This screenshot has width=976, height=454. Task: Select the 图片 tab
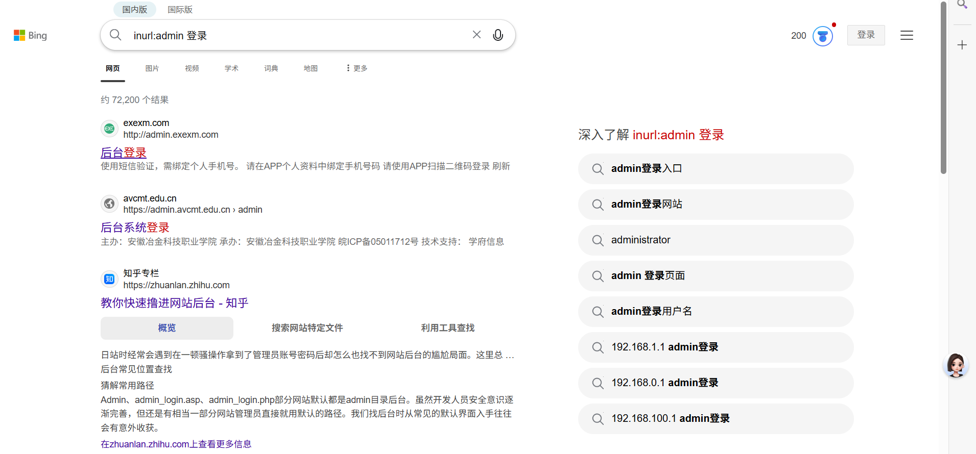[x=152, y=68]
